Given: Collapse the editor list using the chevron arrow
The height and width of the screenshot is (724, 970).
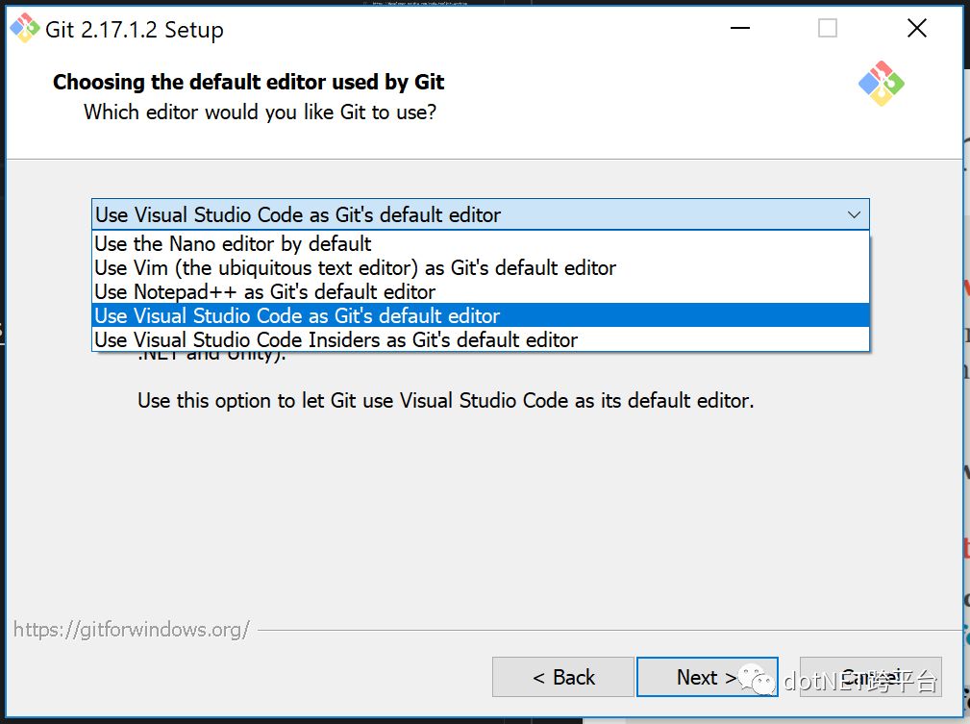Looking at the screenshot, I should click(x=854, y=214).
